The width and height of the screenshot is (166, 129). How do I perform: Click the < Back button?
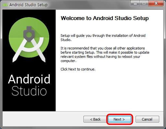click(x=95, y=119)
